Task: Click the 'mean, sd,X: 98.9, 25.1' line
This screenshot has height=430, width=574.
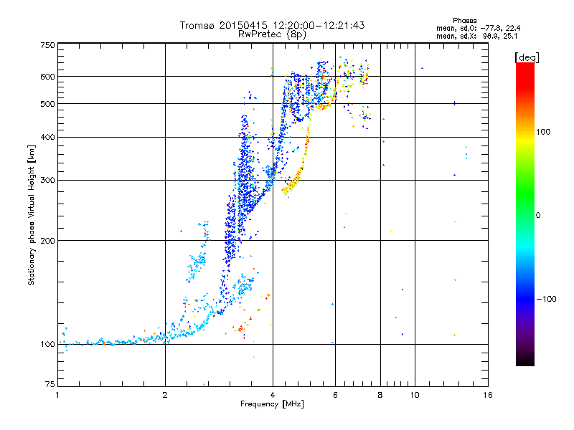Action: coord(476,36)
